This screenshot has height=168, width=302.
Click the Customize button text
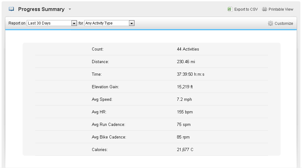(284, 24)
